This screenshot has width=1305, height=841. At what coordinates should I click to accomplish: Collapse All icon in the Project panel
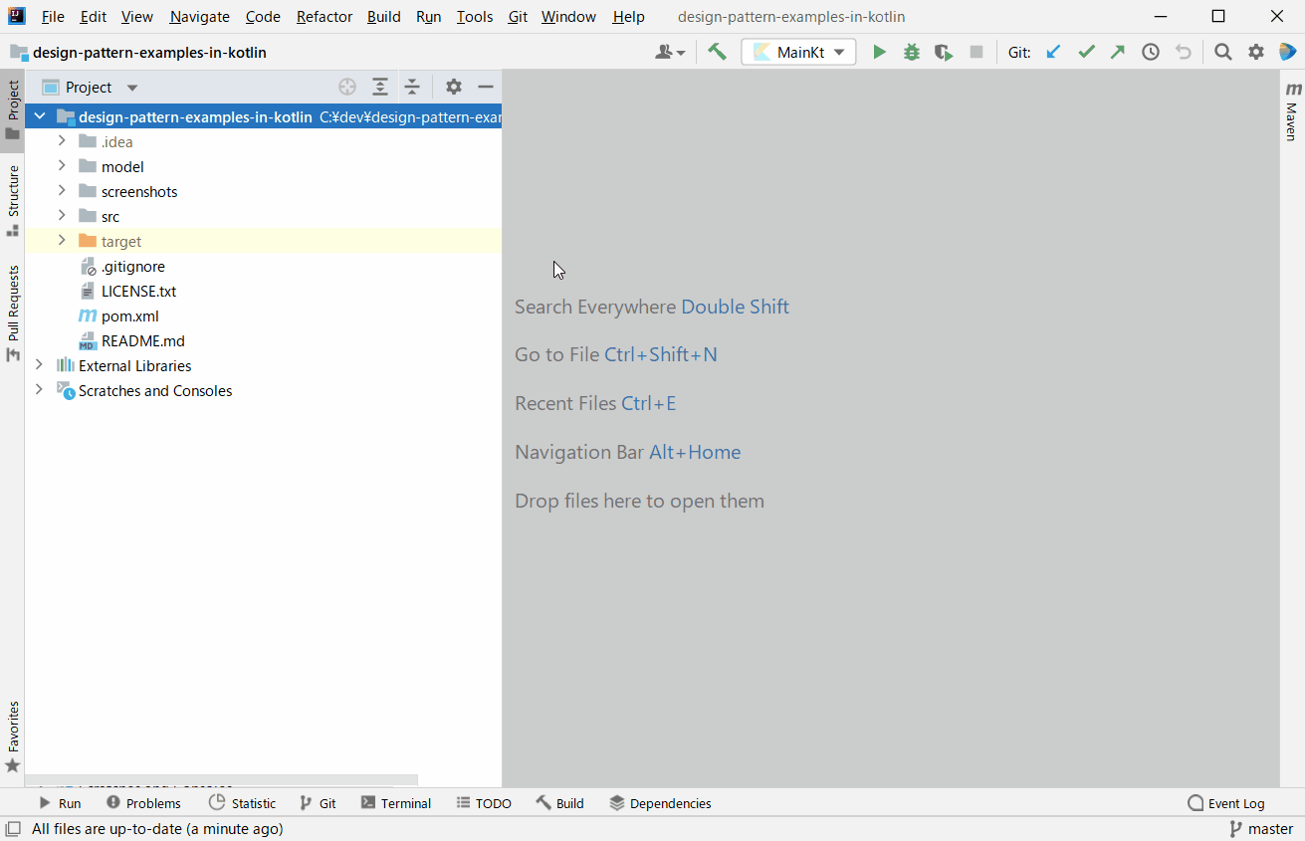(x=412, y=87)
